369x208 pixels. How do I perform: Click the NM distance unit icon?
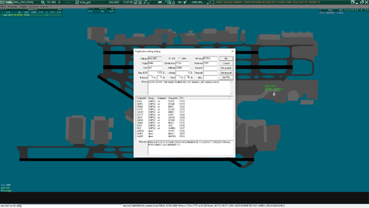[x=160, y=2]
